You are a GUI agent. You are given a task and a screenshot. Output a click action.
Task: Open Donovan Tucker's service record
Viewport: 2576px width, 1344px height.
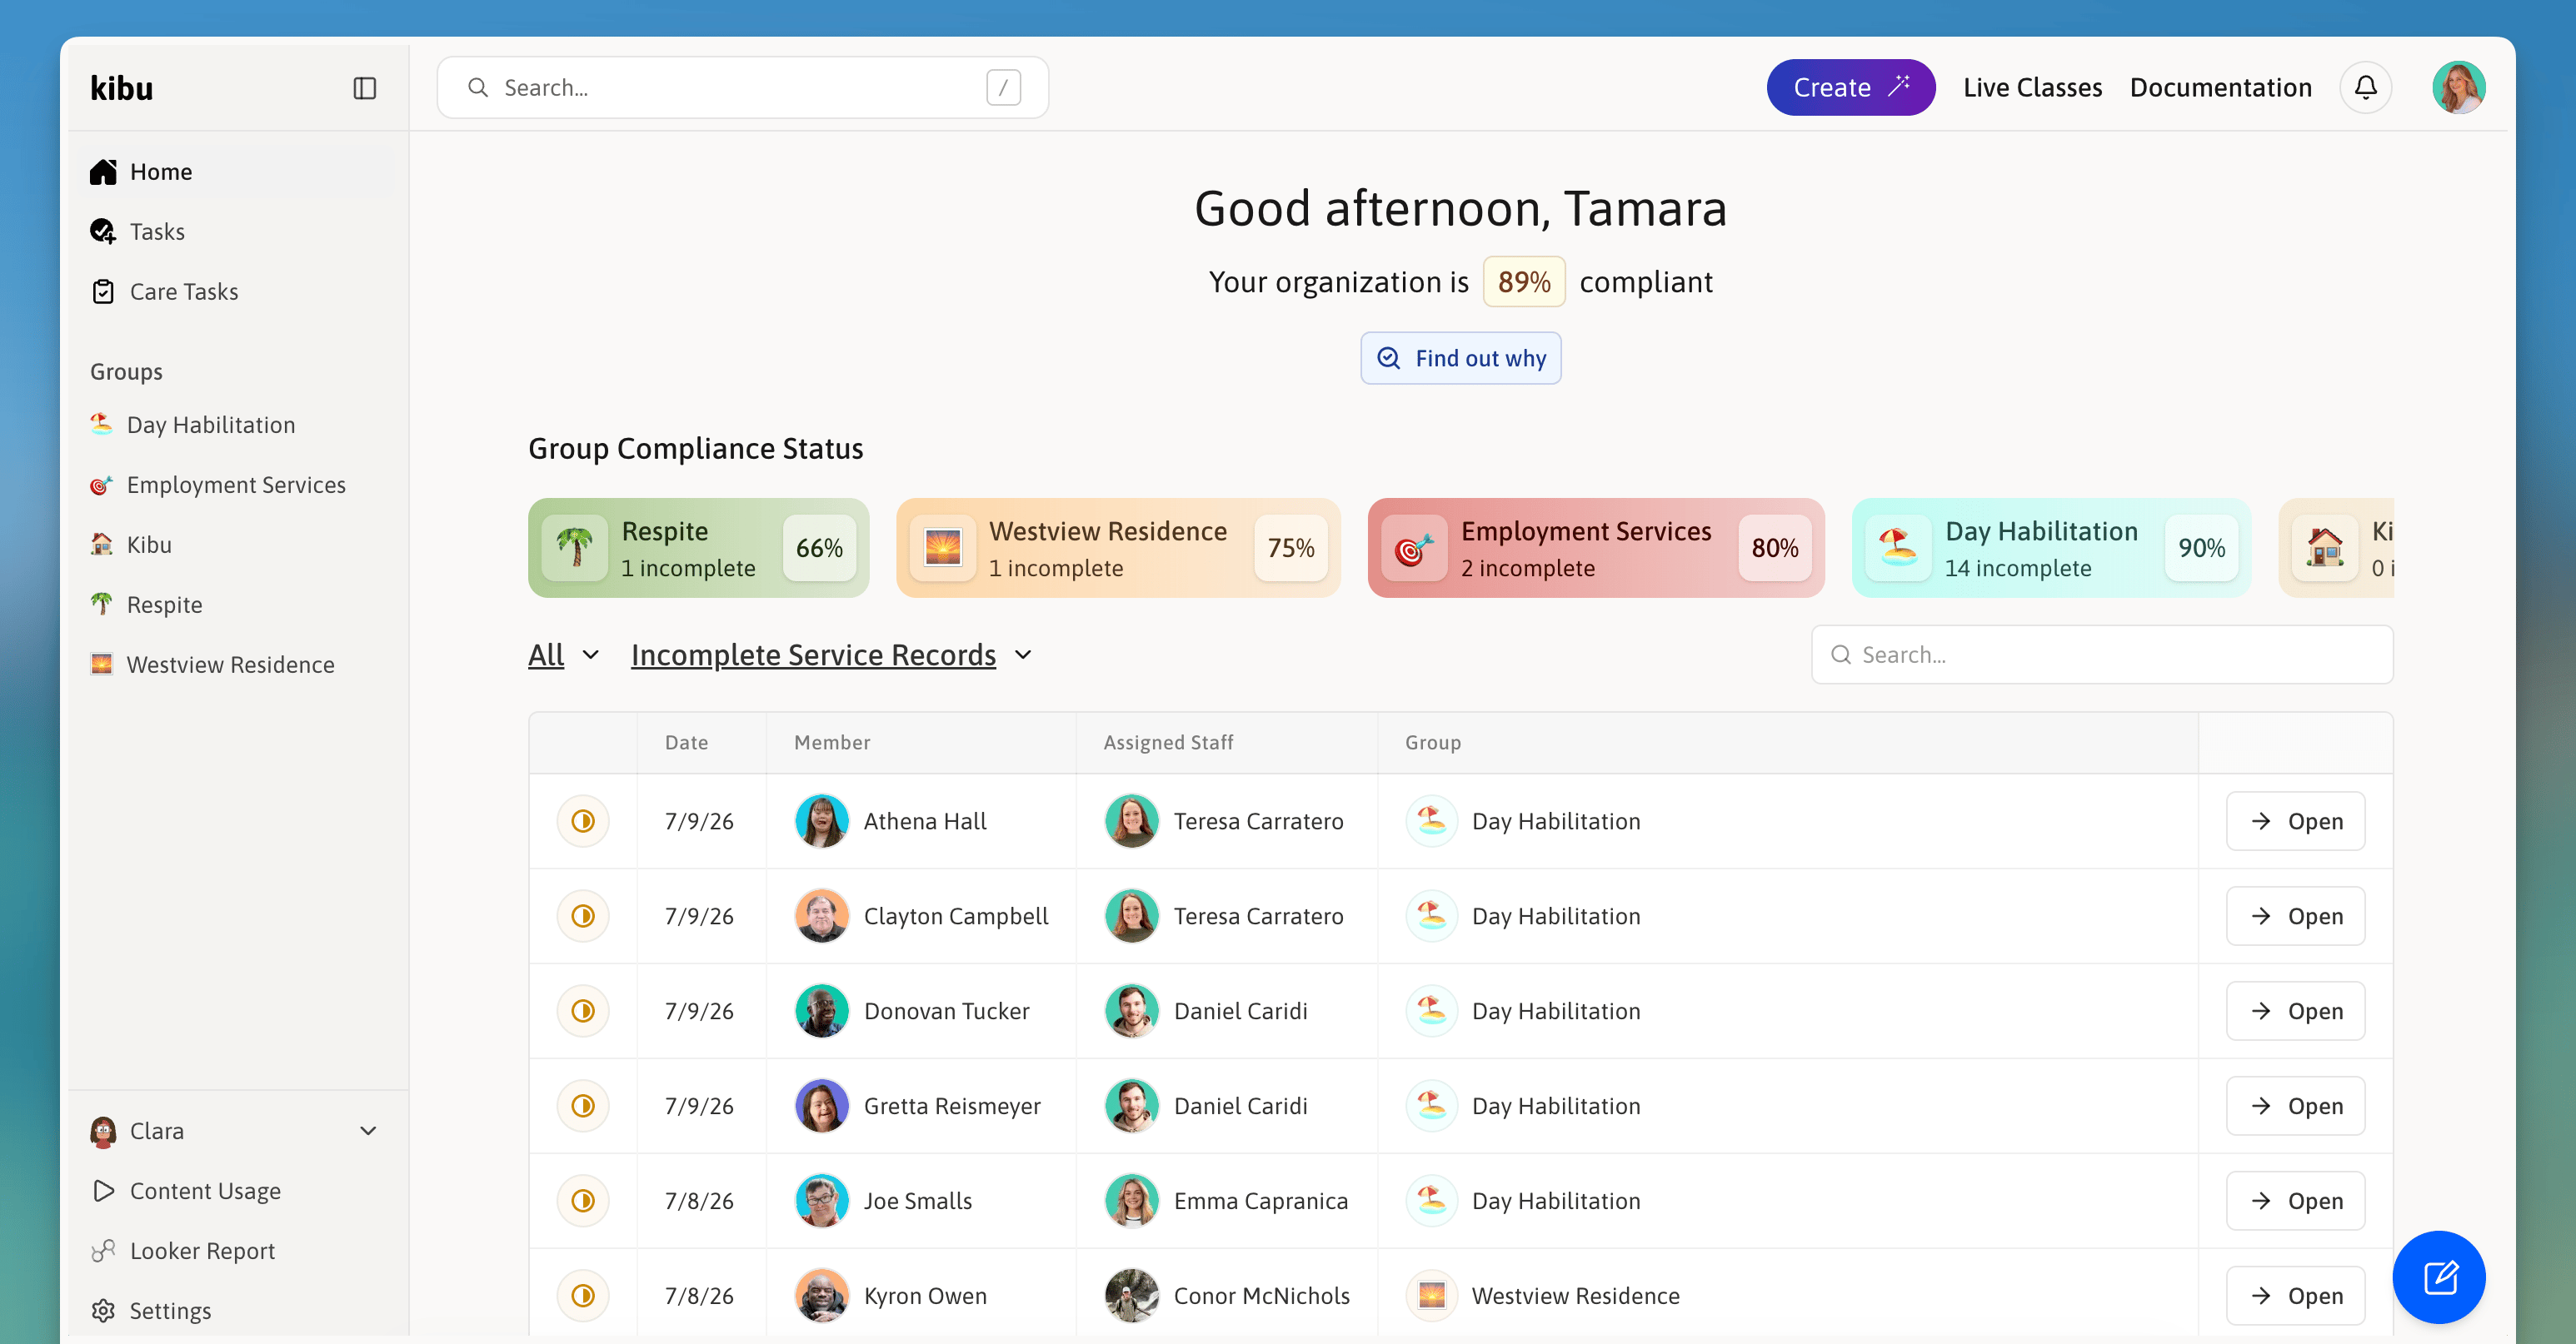[2296, 1011]
